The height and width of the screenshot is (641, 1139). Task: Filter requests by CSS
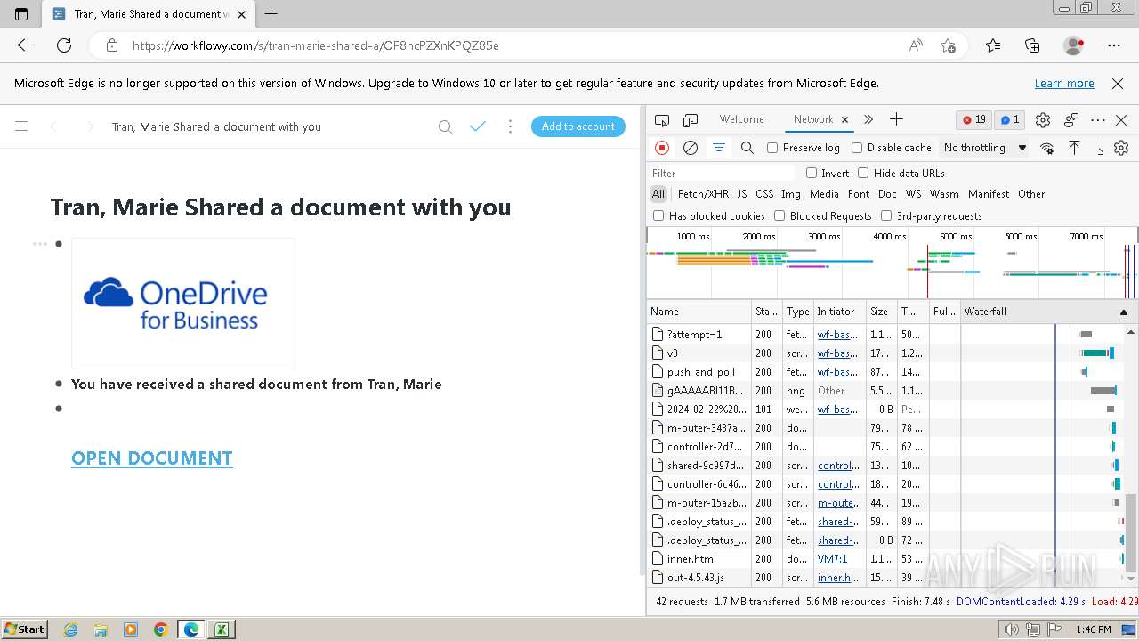(764, 194)
